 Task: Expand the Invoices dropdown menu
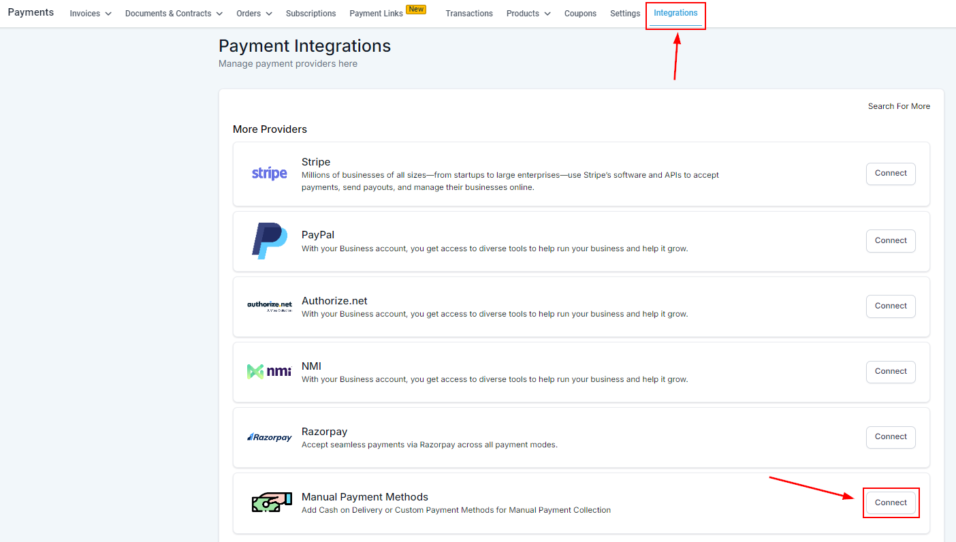tap(91, 14)
